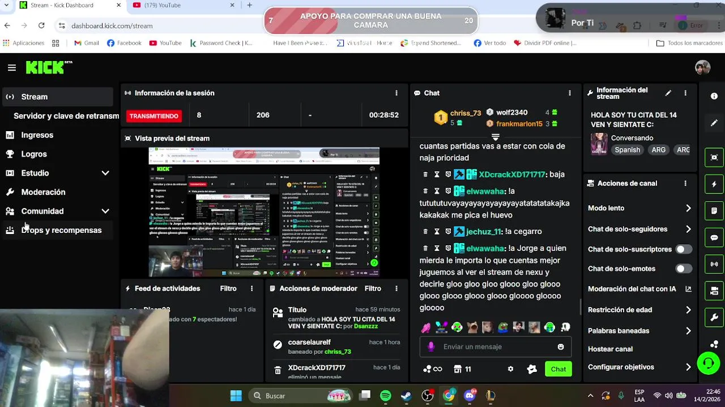
Task: Expand Modo lento options
Action: [x=688, y=208]
